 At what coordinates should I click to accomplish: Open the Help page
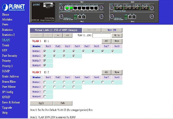point(5,113)
